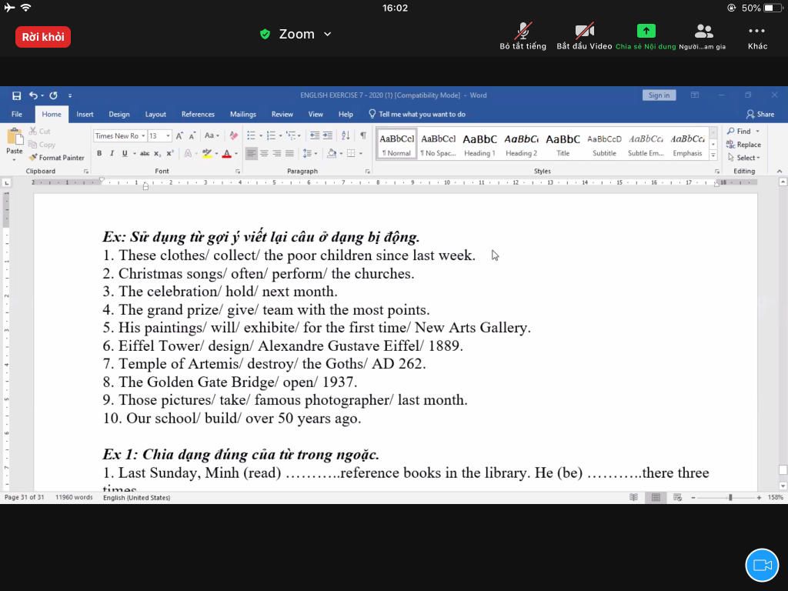The image size is (788, 591).
Task: Expand the Styles gallery More arrow
Action: (713, 155)
